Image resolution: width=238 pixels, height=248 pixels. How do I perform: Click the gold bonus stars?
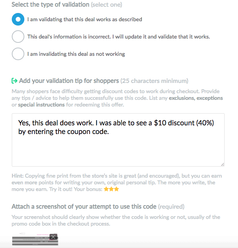click(x=111, y=189)
